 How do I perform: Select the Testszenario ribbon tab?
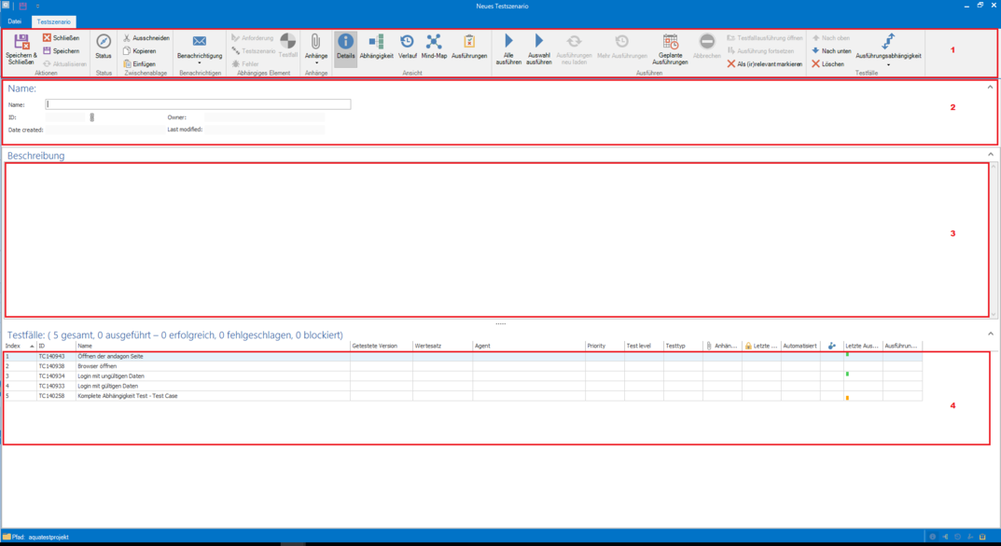coord(53,21)
